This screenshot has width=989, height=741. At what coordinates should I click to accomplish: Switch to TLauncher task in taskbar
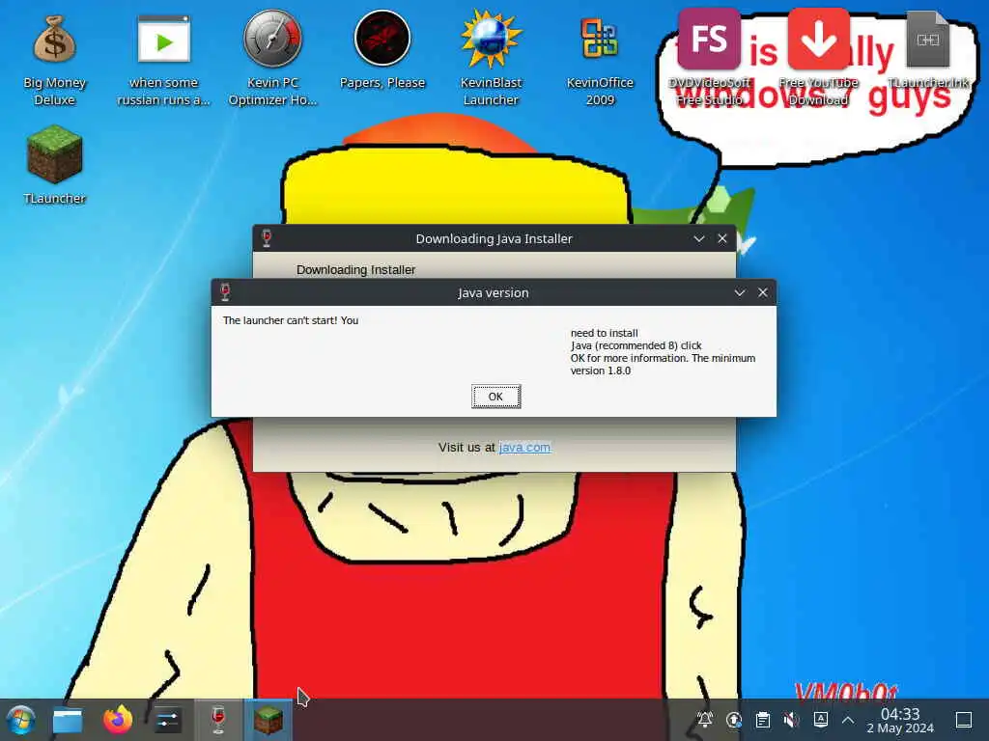click(268, 720)
